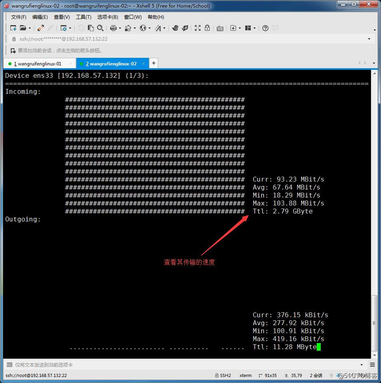Expand the layout icon dropdown arrow
The height and width of the screenshot is (383, 381).
(254, 28)
